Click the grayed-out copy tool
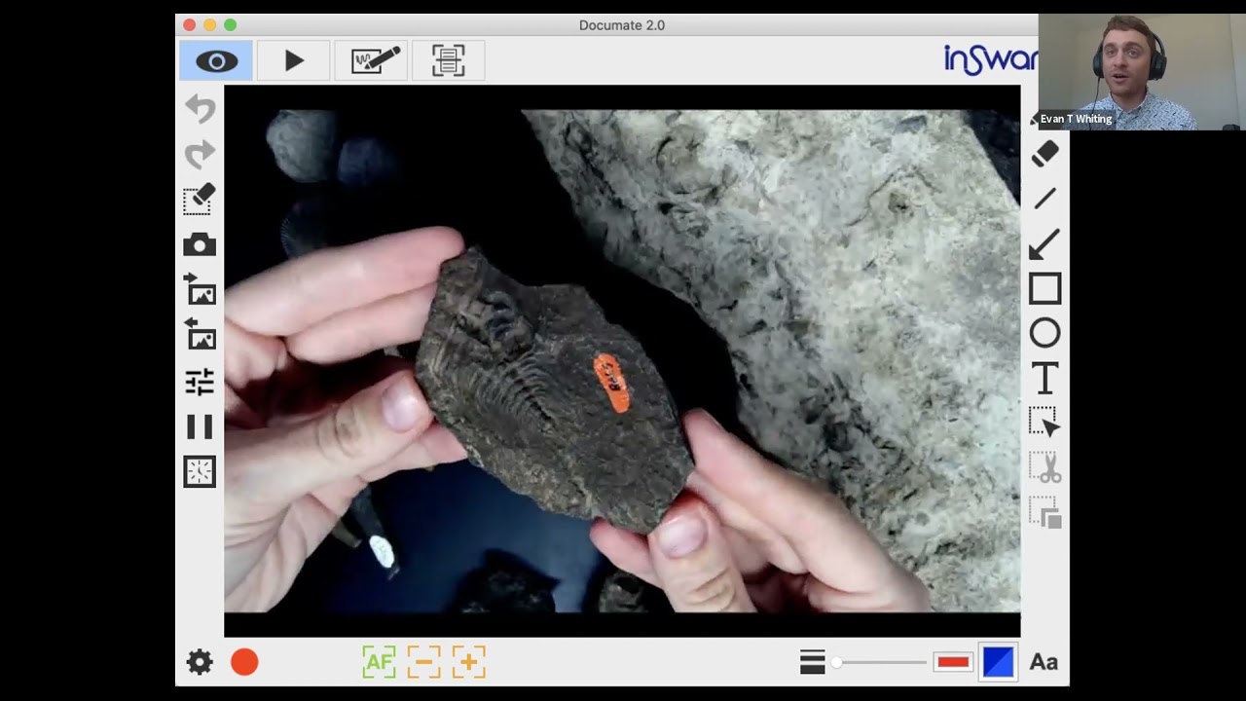Screen dimensions: 1246x701 (x=1044, y=512)
